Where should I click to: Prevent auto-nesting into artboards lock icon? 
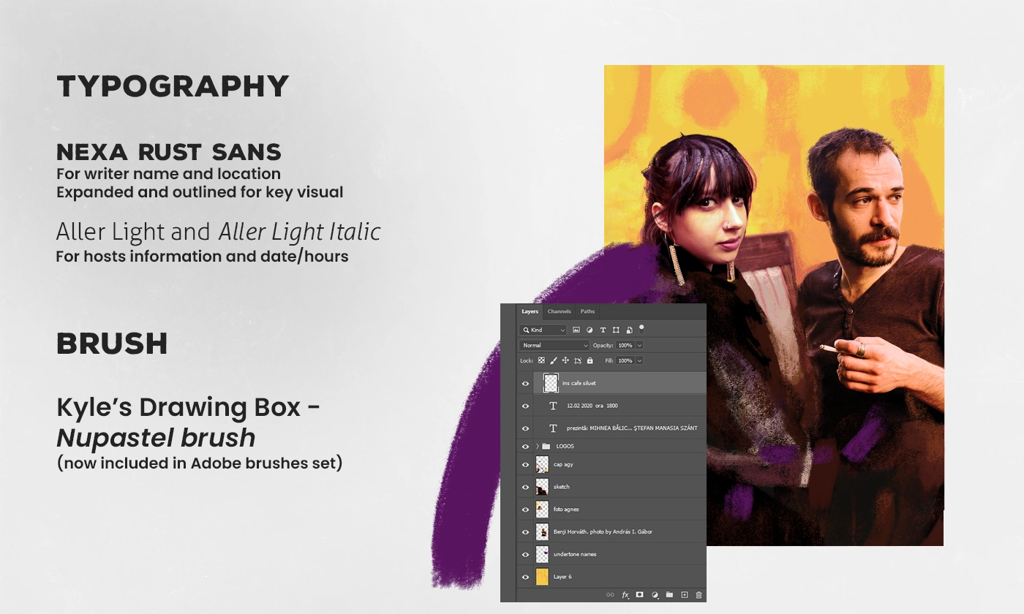point(578,360)
